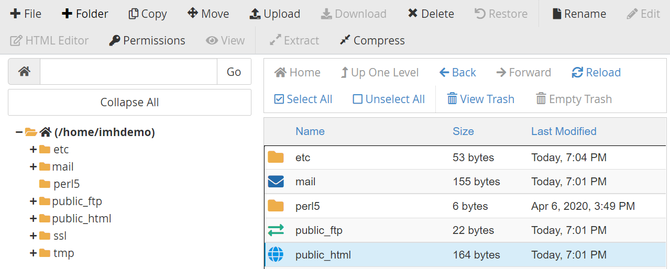Open the Upload tool
Screen dimensions: 670x269
[274, 14]
